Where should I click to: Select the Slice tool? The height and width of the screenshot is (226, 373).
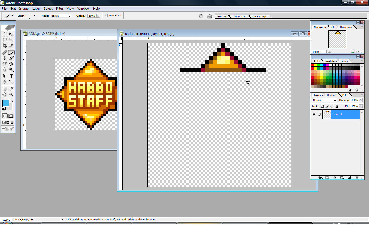coord(11,46)
